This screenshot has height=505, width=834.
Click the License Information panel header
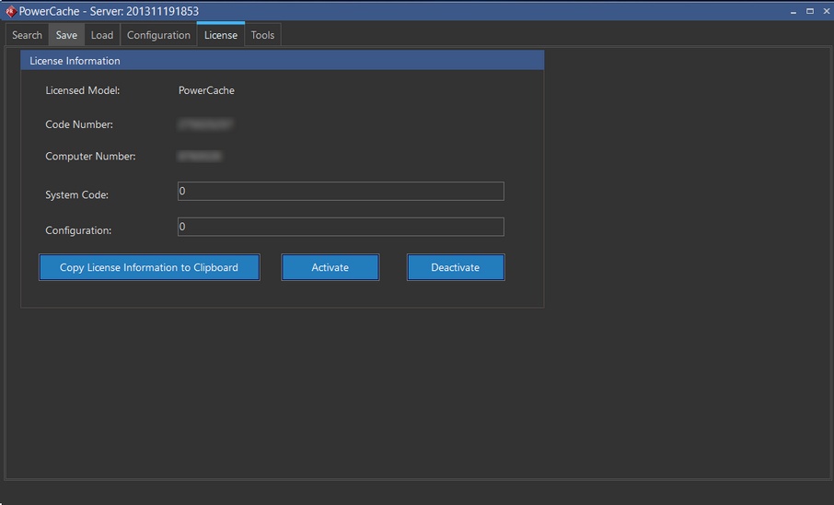pos(282,61)
